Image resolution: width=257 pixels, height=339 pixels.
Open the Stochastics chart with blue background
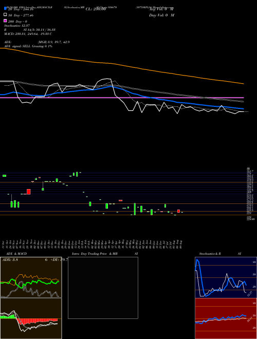coord(226,277)
